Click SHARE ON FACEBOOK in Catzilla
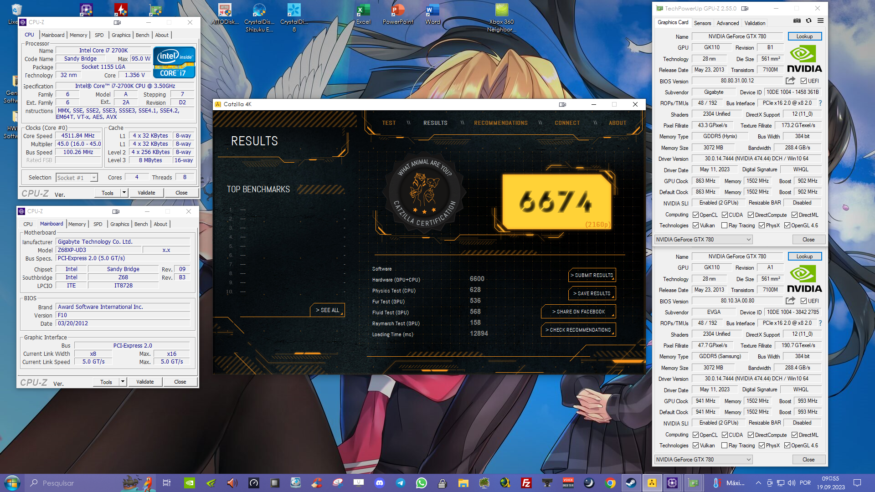 [578, 312]
